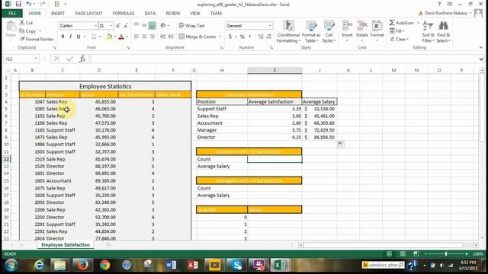The height and width of the screenshot is (274, 488).
Task: Click Increase Decimal icon
Action: pyautogui.click(x=261, y=37)
